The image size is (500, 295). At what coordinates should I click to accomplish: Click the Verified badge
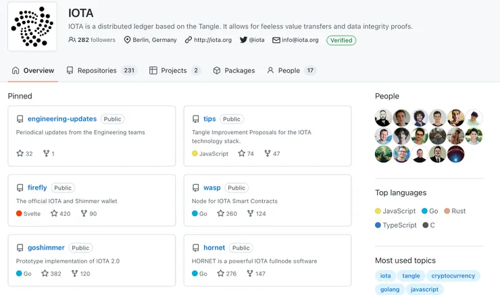tap(342, 40)
